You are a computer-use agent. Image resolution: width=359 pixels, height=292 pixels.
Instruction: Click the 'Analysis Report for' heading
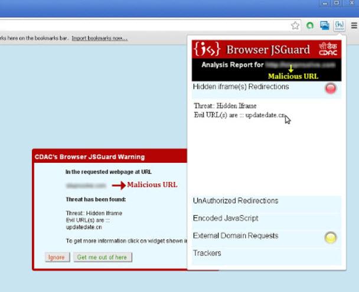[233, 65]
